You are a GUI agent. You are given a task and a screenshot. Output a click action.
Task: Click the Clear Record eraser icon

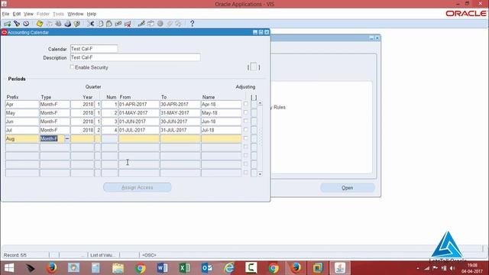click(118, 24)
